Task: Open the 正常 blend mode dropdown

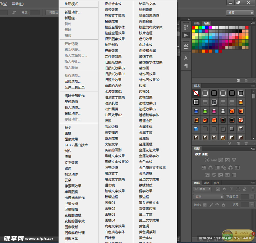Action: [208, 197]
